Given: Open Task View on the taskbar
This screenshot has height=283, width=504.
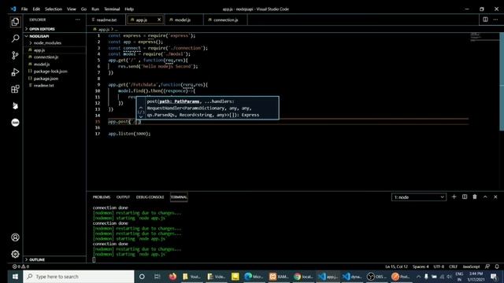Looking at the screenshot, I should [x=157, y=276].
